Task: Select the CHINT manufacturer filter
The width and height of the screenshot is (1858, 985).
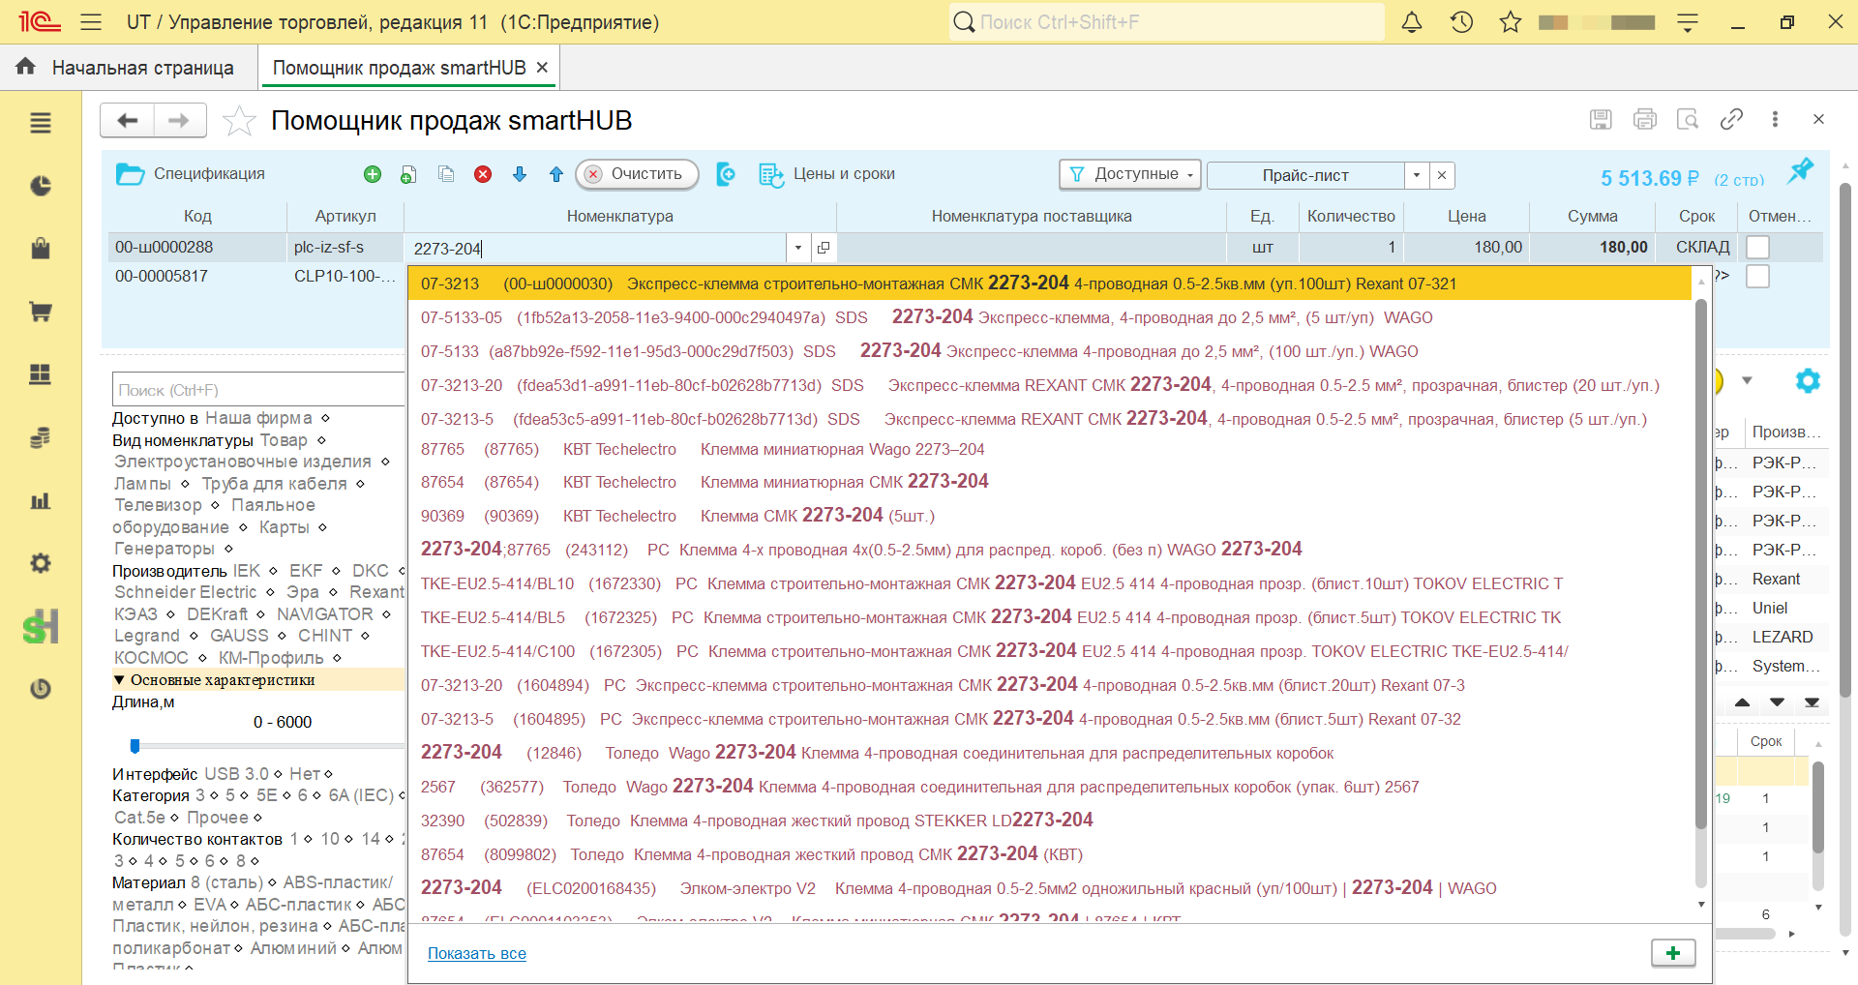Action: click(325, 636)
